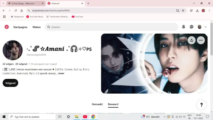Close the Pinterest tab
The image size is (213, 120).
tap(82, 3)
